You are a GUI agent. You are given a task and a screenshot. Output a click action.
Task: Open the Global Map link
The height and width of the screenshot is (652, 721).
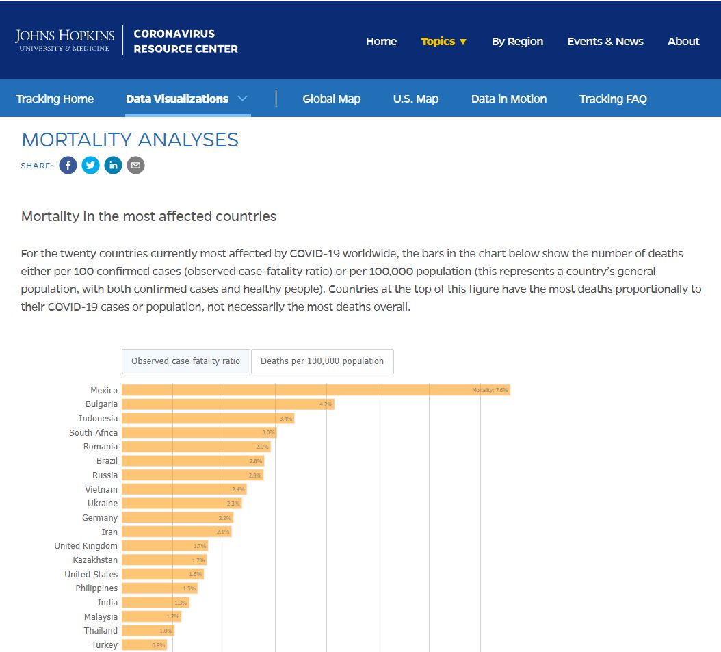coord(332,99)
